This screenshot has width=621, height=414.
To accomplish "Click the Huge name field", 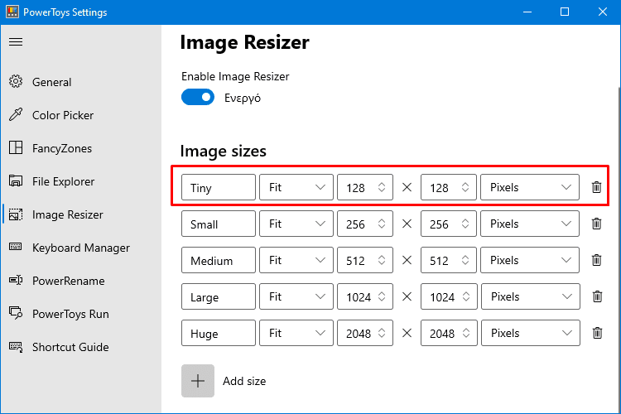I will [x=219, y=333].
